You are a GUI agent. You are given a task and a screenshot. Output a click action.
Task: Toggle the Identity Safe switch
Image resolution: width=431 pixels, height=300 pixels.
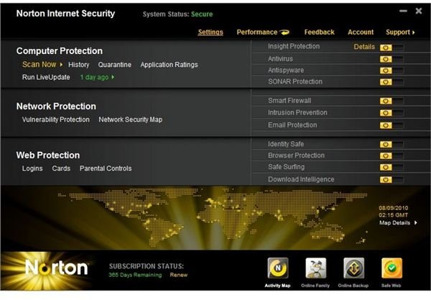tap(391, 145)
